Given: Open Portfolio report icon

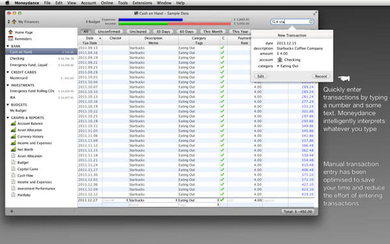Looking at the screenshot, I should [x=13, y=195].
